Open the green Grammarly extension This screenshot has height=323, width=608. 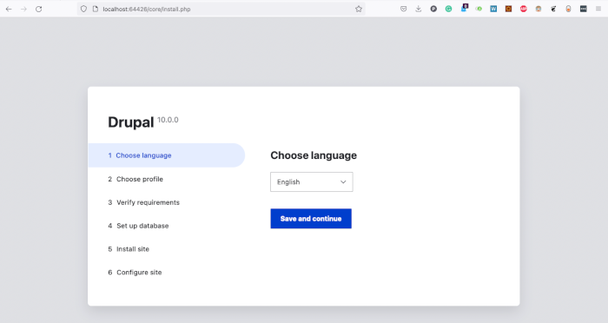click(449, 9)
